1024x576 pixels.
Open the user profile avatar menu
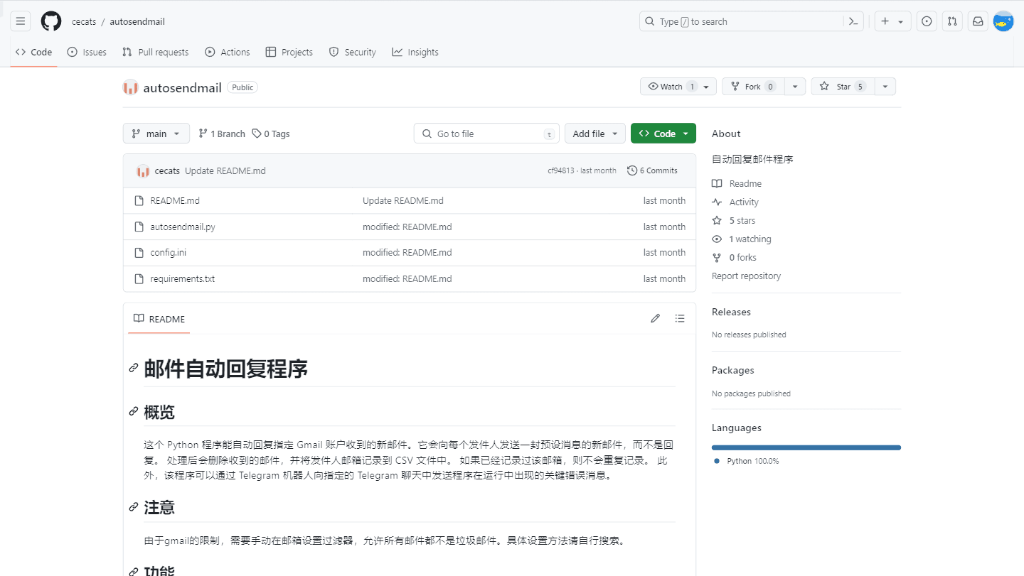(x=1003, y=21)
